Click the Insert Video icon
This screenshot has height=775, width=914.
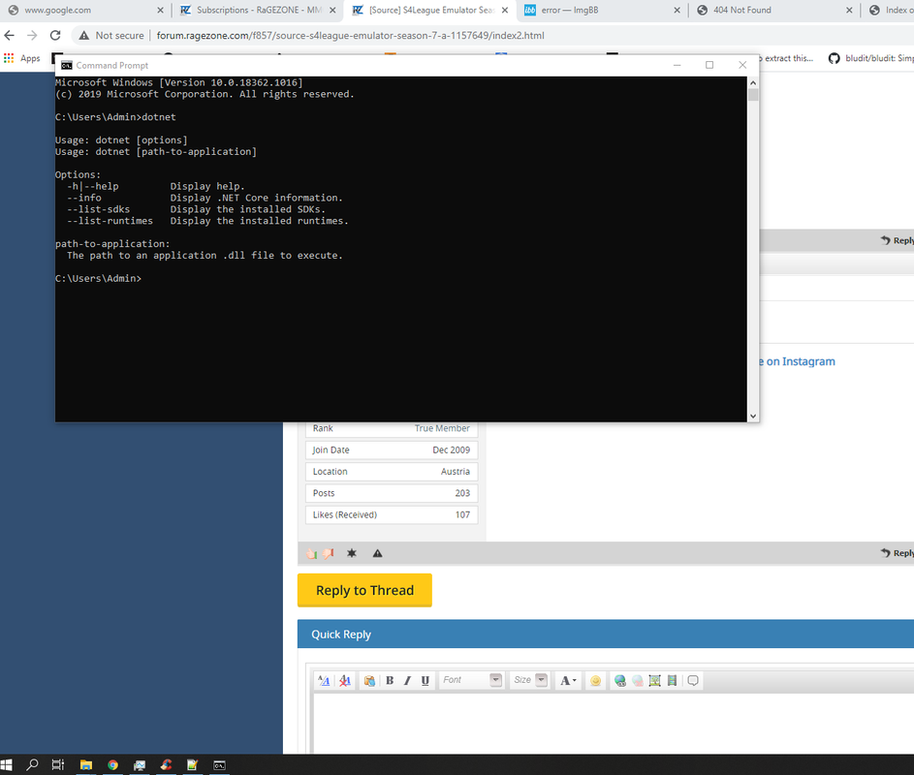[x=672, y=680]
